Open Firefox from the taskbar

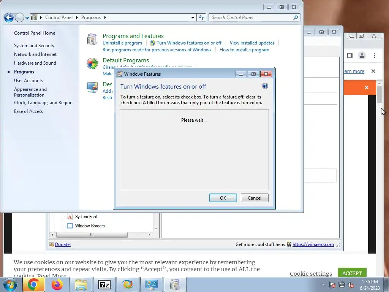[x=57, y=284]
